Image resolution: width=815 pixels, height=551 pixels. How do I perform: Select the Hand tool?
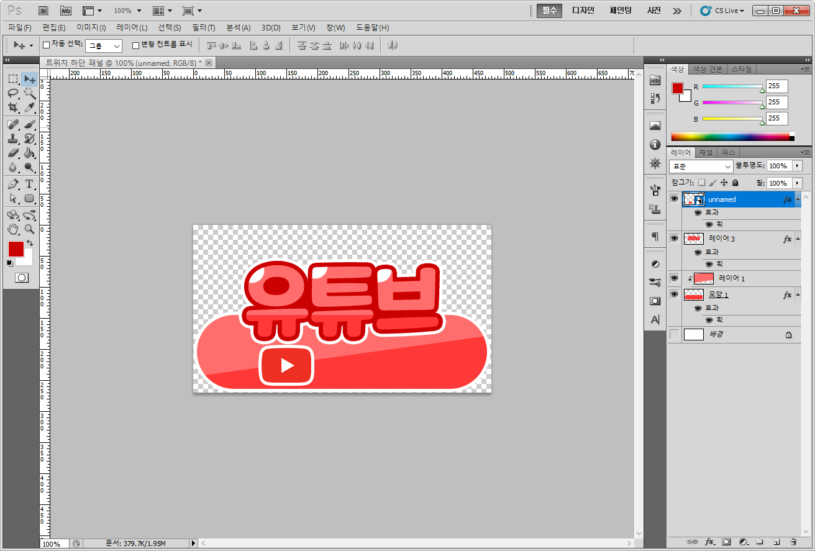[x=13, y=229]
